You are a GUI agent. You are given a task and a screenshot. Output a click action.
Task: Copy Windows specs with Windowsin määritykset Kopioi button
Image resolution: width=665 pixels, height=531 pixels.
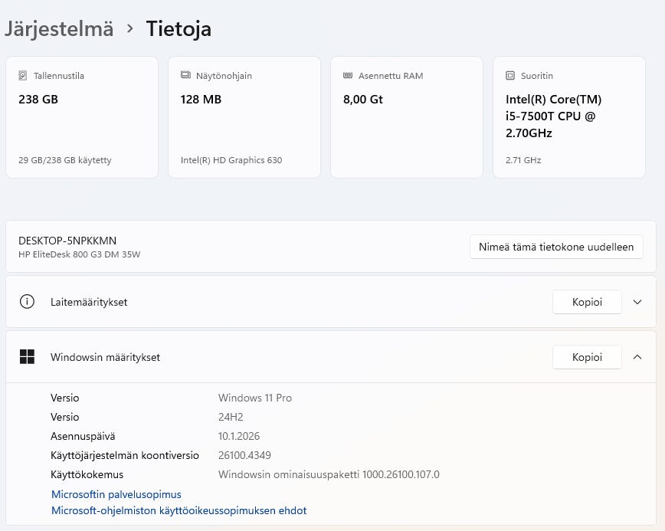coord(586,357)
